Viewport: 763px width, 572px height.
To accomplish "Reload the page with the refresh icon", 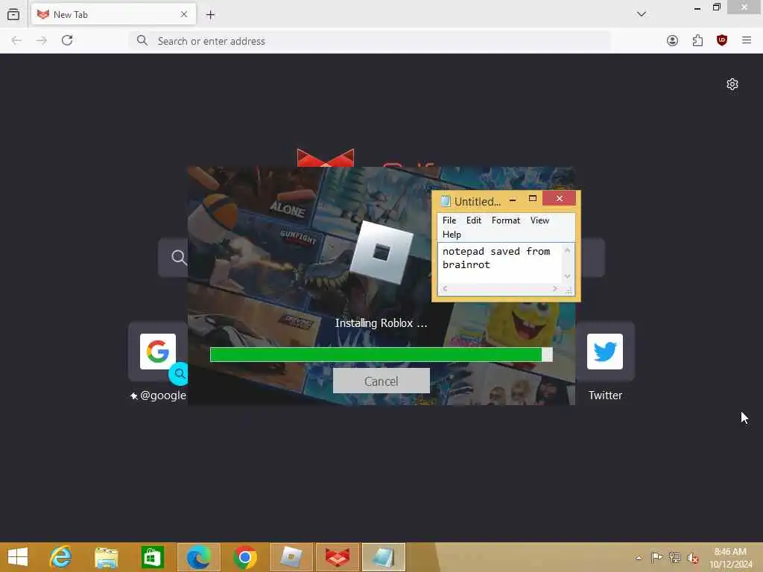I will tap(67, 40).
